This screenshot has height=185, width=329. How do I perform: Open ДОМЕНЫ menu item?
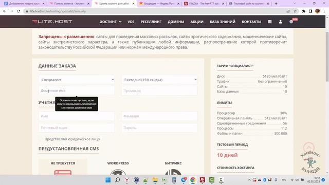pos(176,22)
